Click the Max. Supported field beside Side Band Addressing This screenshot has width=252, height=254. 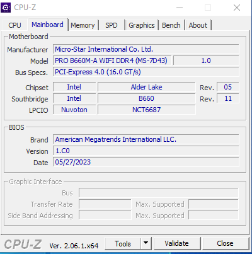pyautogui.click(x=214, y=216)
